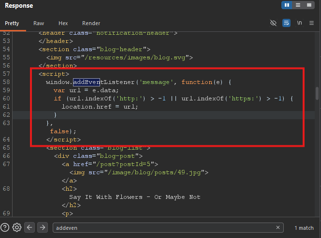The width and height of the screenshot is (321, 238).
Task: Open search help question mark icon
Action: 5,227
